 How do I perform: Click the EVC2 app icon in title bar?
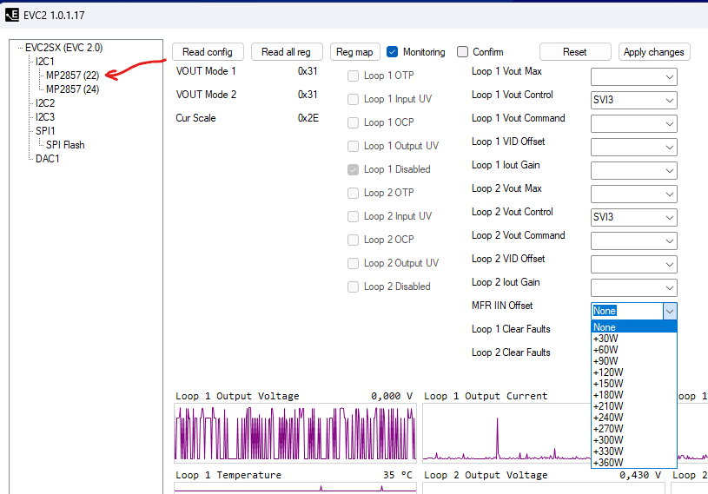point(12,15)
